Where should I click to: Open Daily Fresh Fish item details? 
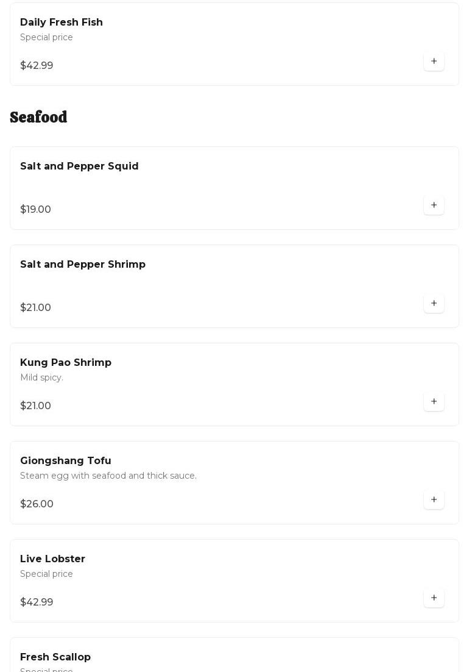pyautogui.click(x=62, y=23)
